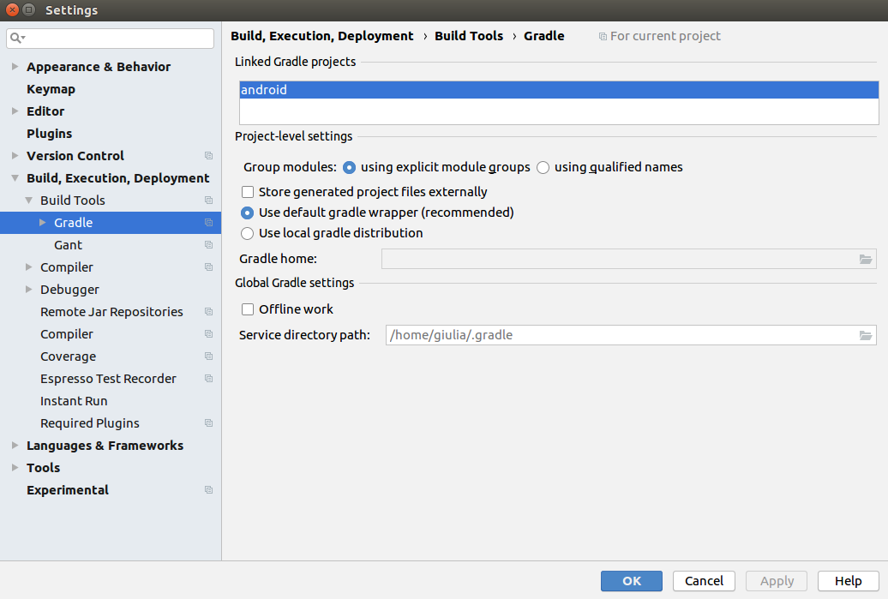This screenshot has height=599, width=888.
Task: Collapse the Build Tools tree node
Action: coord(28,201)
